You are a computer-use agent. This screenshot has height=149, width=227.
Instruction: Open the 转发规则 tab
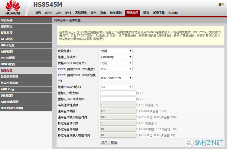click(x=116, y=13)
